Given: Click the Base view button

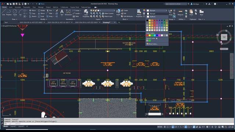Looking at the screenshot, I should coord(202,12).
